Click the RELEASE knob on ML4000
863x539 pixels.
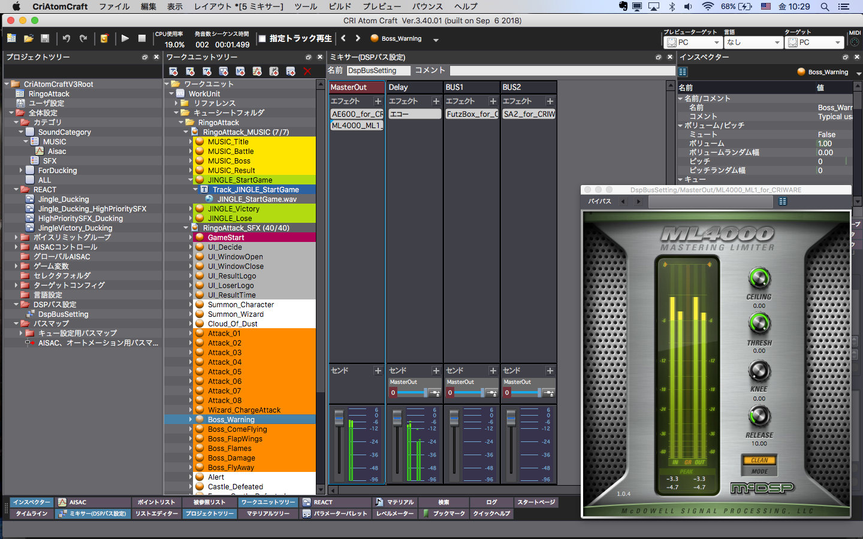pos(759,416)
